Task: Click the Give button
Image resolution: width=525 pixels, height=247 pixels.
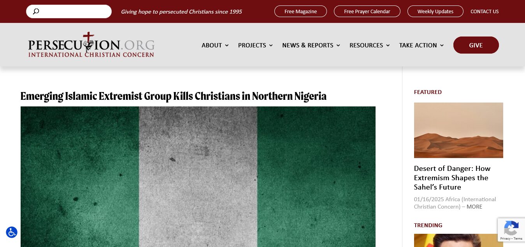Action: click(x=476, y=45)
